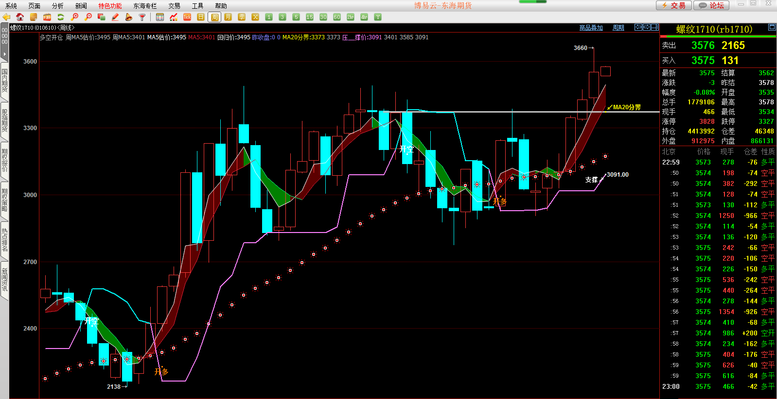Switch to monthly (月) K-line period

tap(228, 17)
